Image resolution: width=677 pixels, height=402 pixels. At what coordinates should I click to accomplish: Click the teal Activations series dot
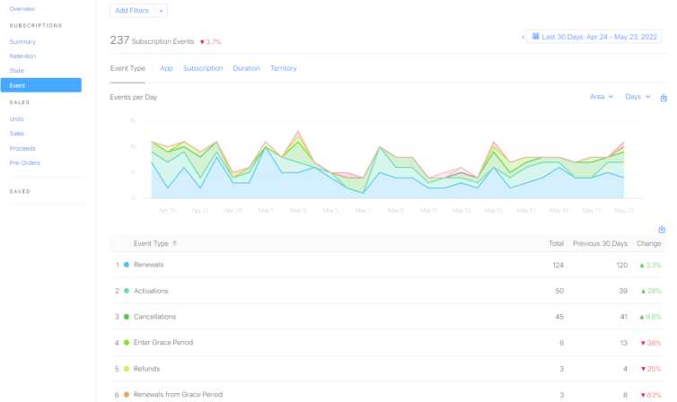127,291
